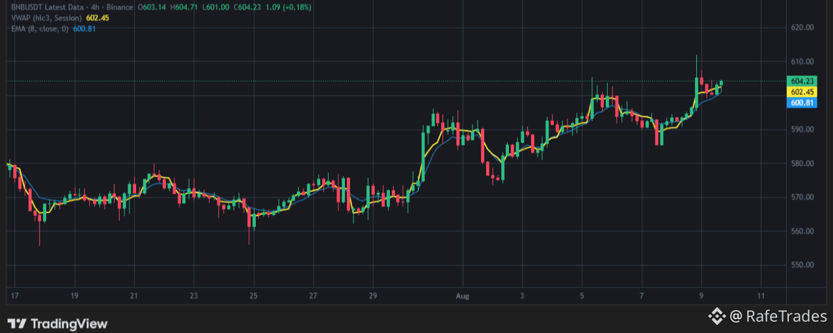Viewport: 833px width, 333px height.
Task: Click date label 23 on time axis
Action: pos(194,296)
